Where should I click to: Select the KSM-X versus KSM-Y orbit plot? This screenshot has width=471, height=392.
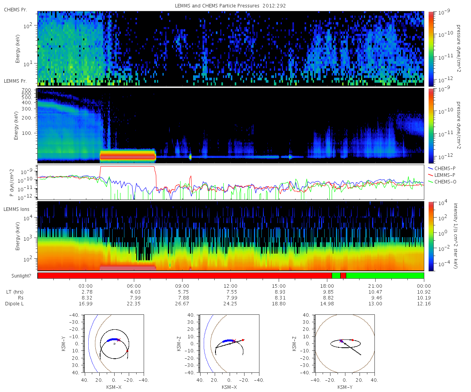click(x=114, y=343)
